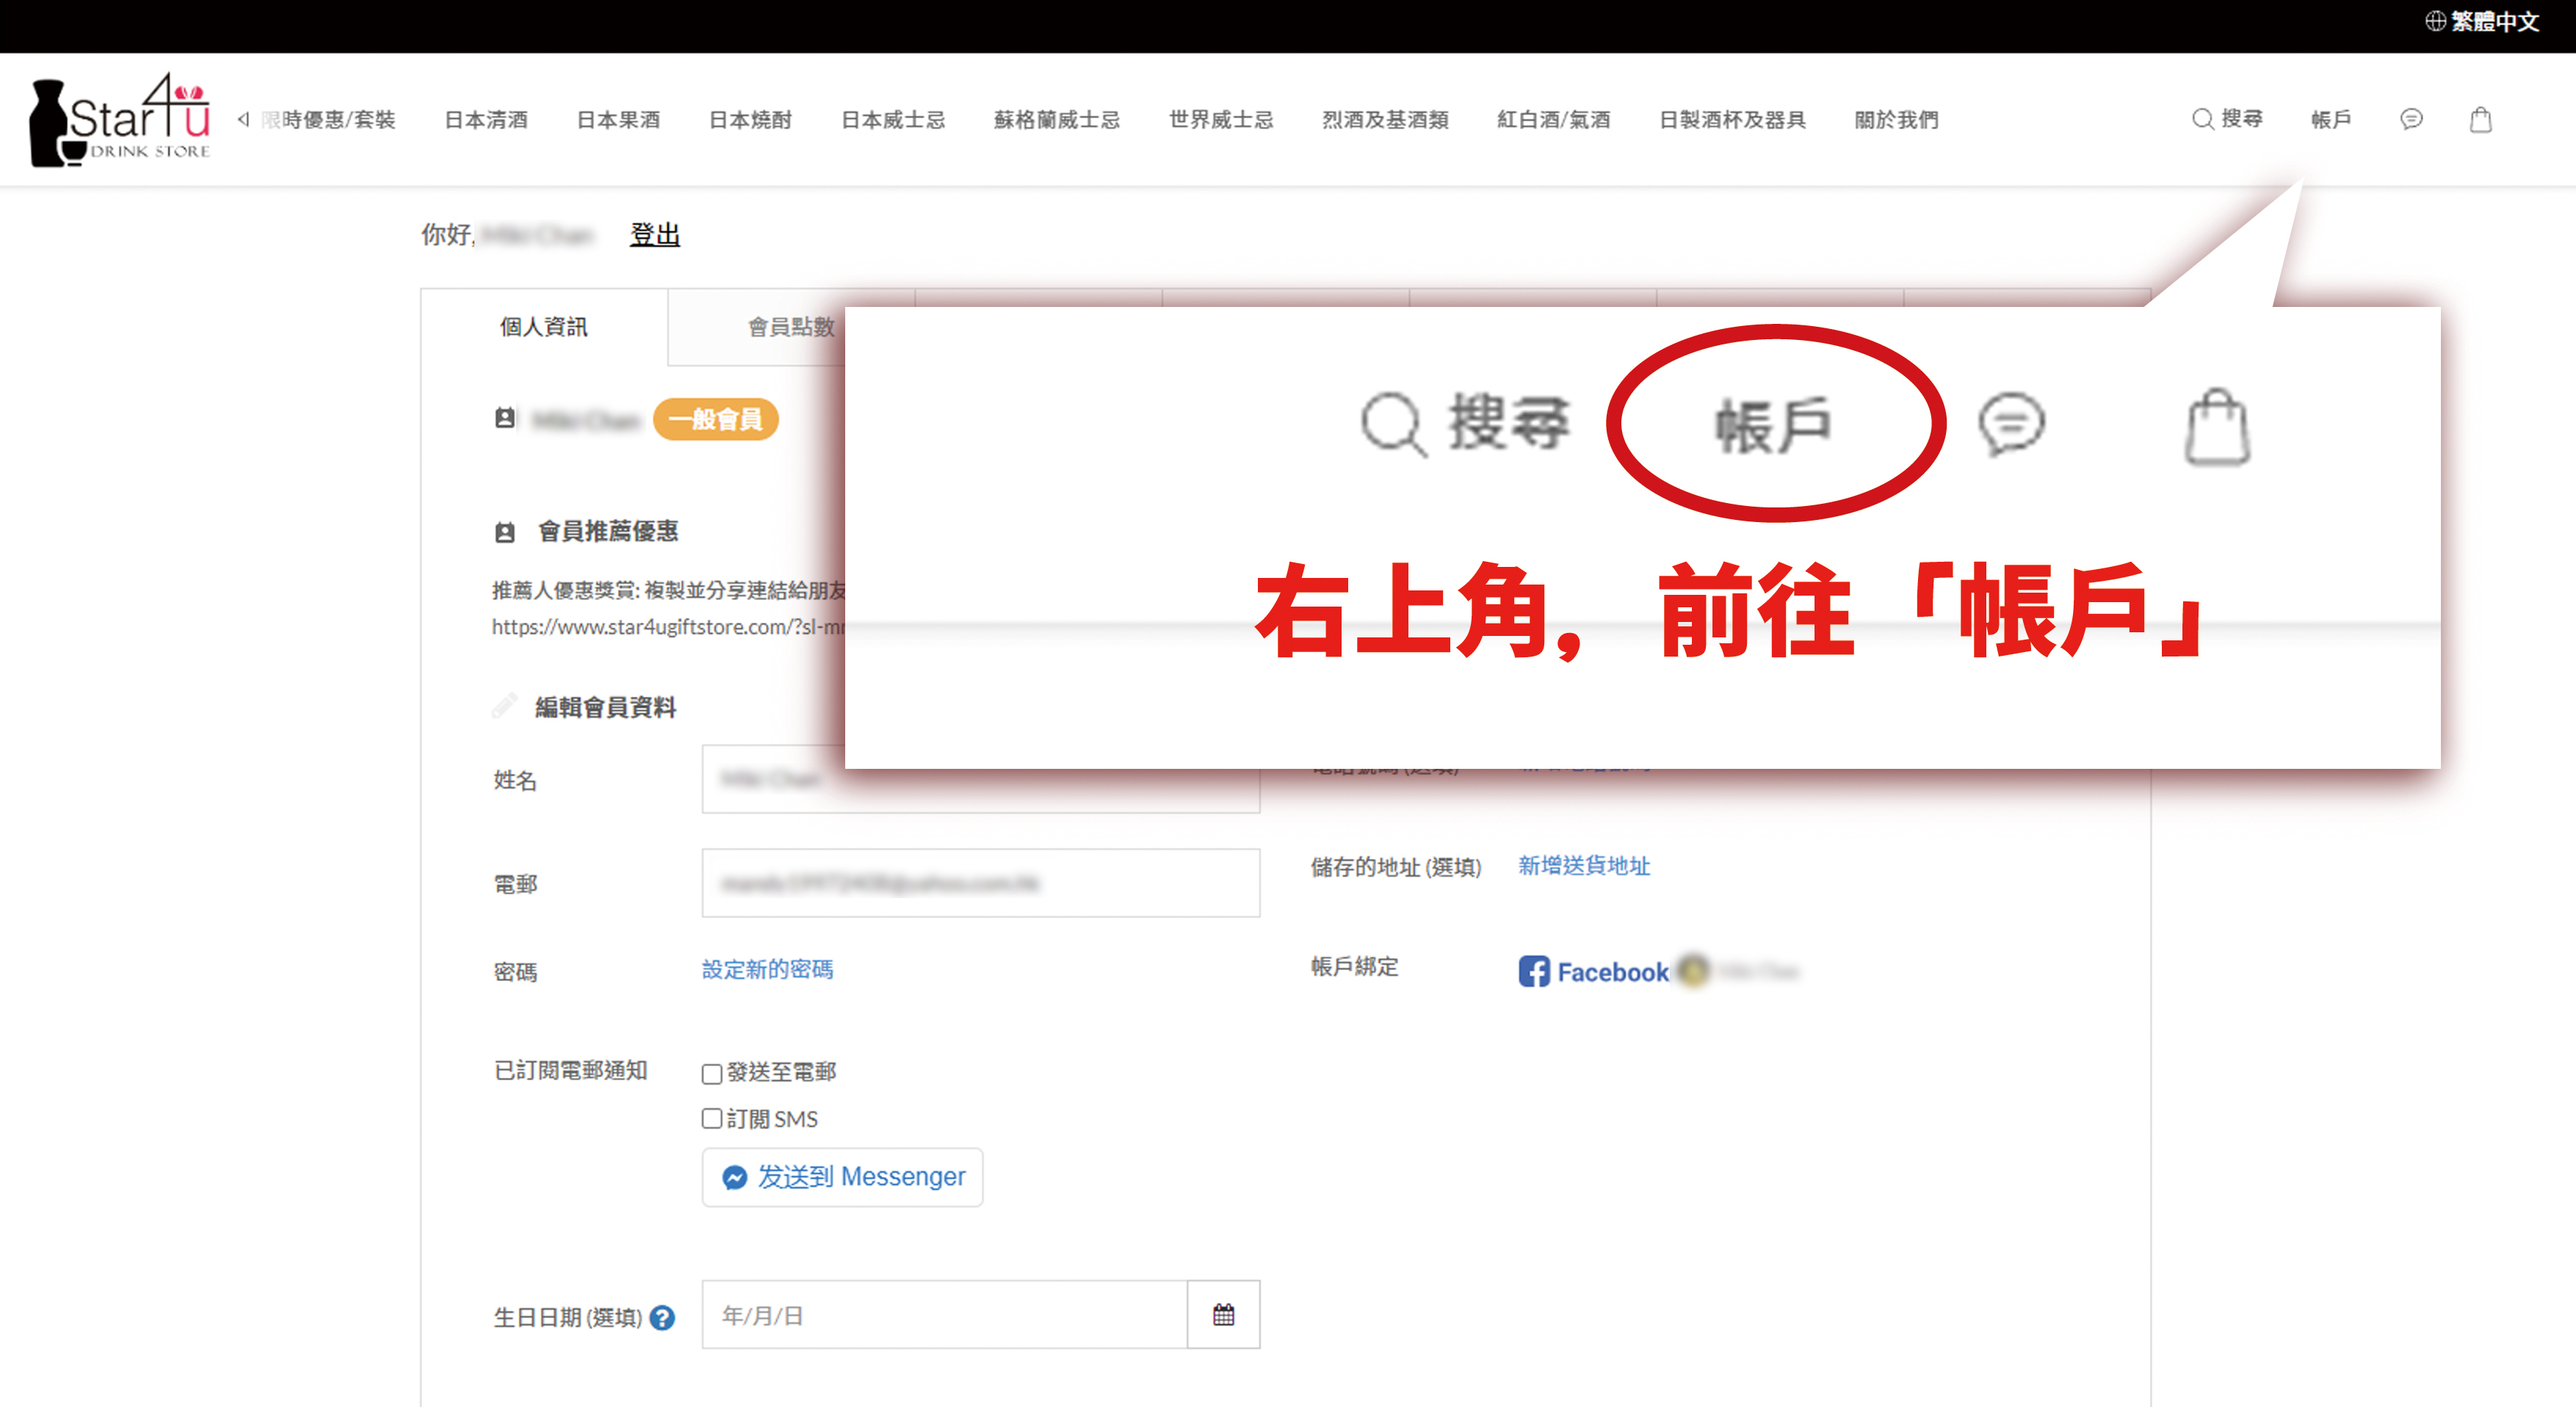Click the 電郵 email input field

(x=980, y=883)
